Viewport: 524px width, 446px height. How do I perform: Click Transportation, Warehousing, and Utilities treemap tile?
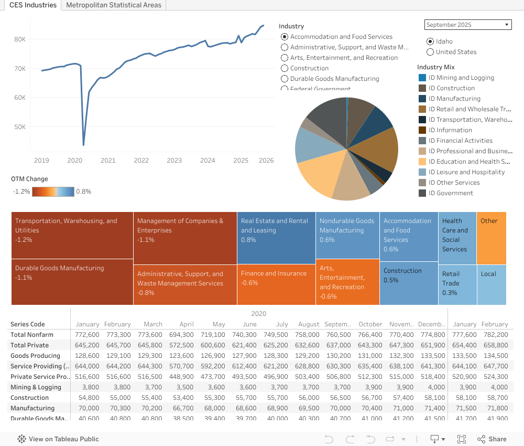click(72, 235)
